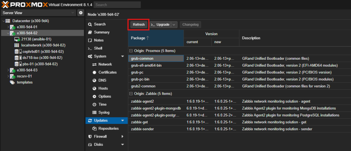Open the Hosts menu item
This screenshot has height=151, width=351.
[107, 88]
